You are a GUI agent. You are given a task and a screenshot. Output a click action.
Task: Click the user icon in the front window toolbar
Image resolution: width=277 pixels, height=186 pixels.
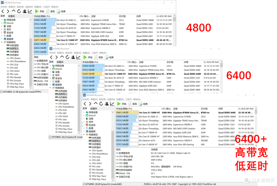107,104
